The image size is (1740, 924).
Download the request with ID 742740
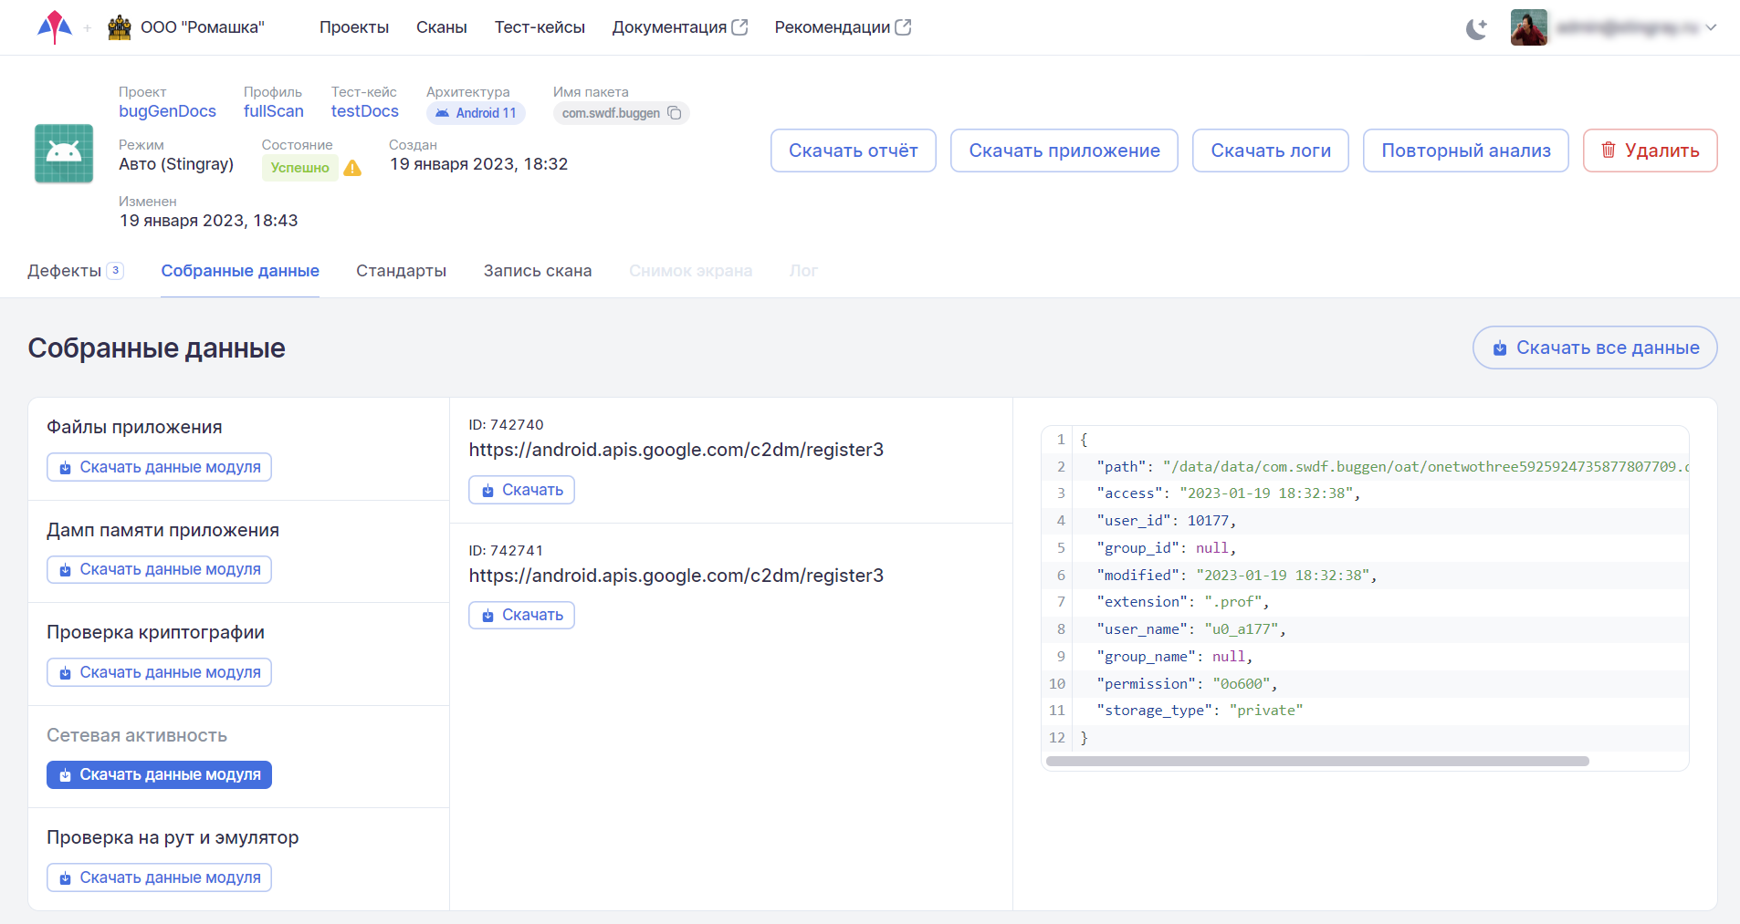521,490
